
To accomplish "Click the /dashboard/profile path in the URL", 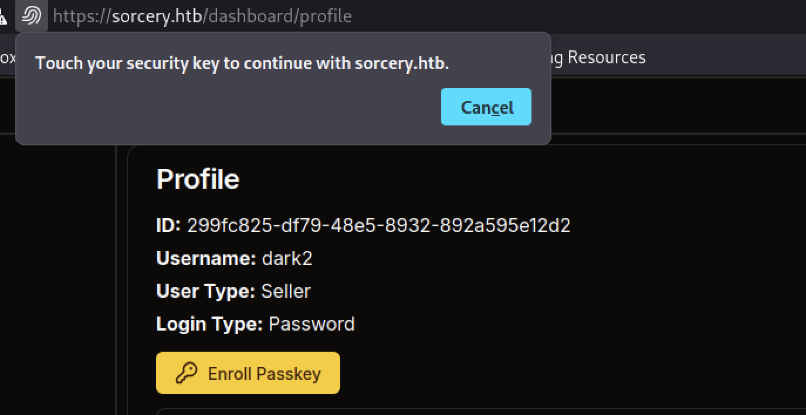I will 277,16.
